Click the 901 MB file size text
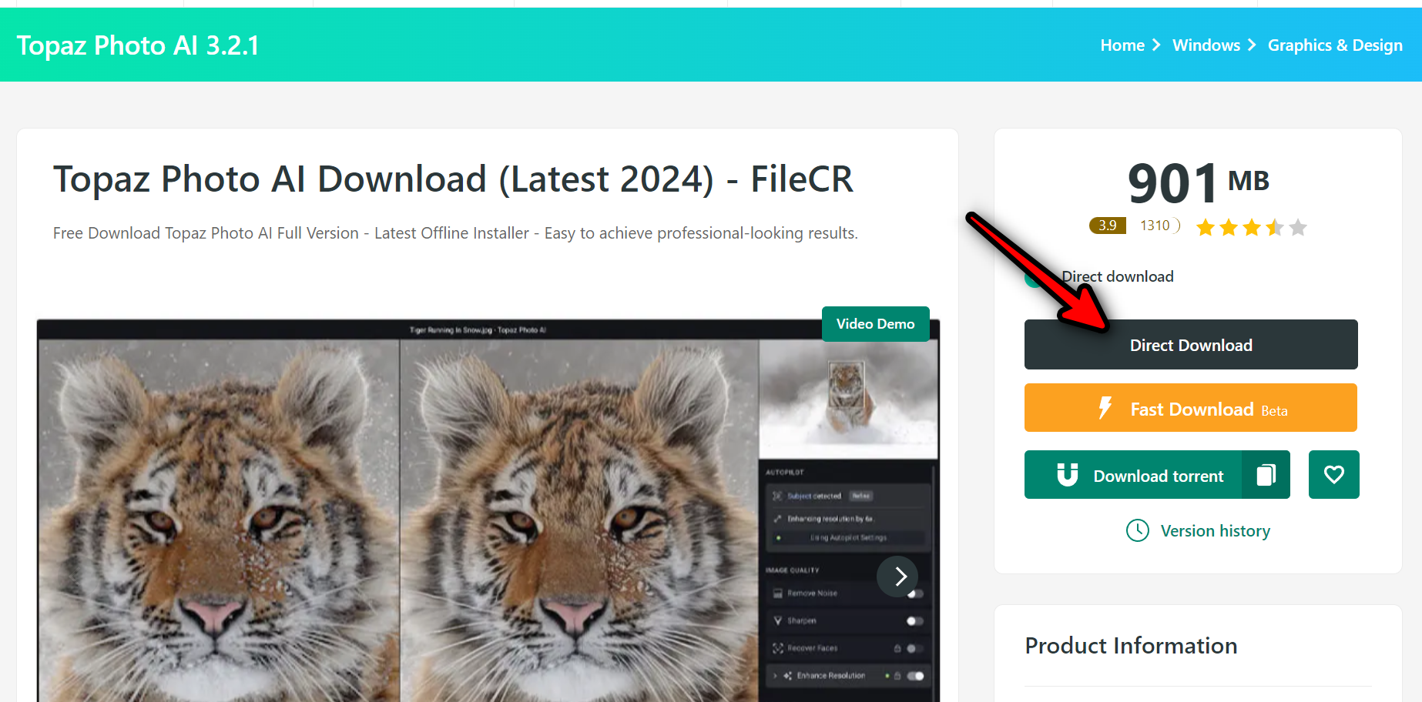Screen dimensions: 1422x702 (x=1198, y=183)
